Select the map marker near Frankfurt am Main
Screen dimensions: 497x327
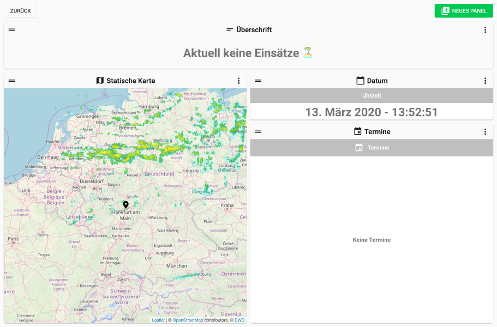[x=126, y=204]
